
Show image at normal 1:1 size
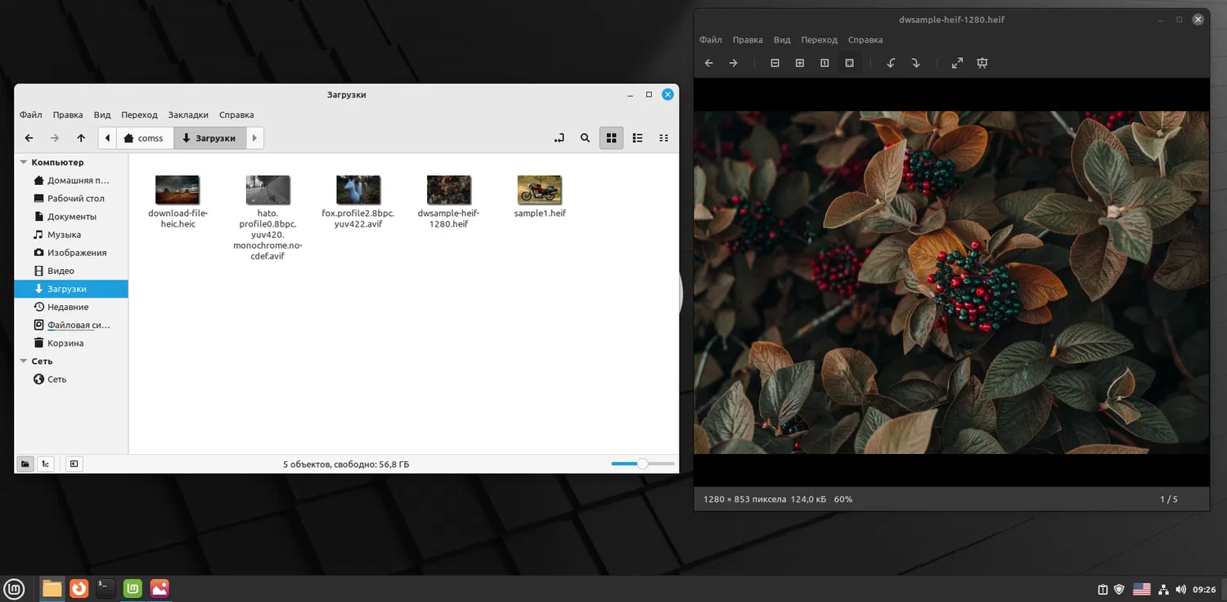pyautogui.click(x=825, y=63)
